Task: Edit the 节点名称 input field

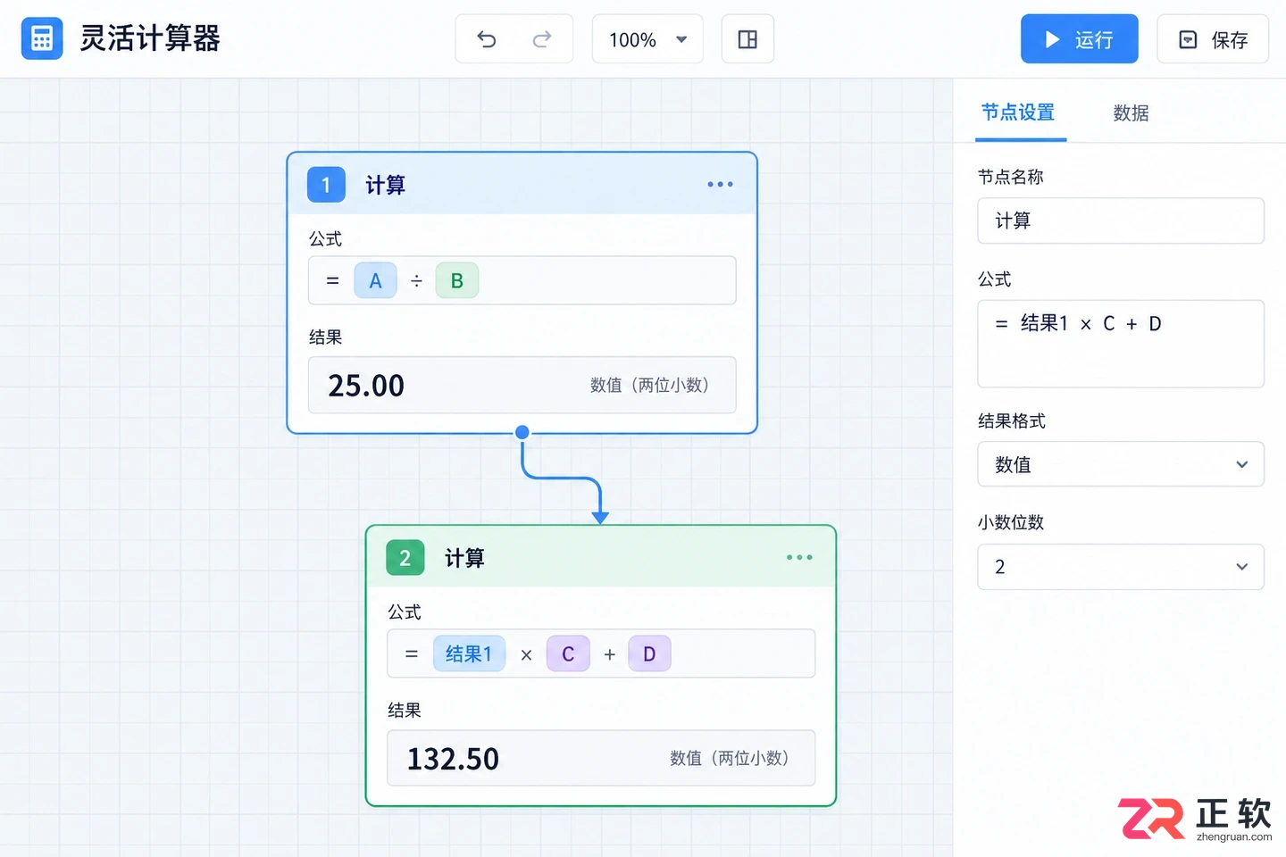Action: click(1120, 220)
